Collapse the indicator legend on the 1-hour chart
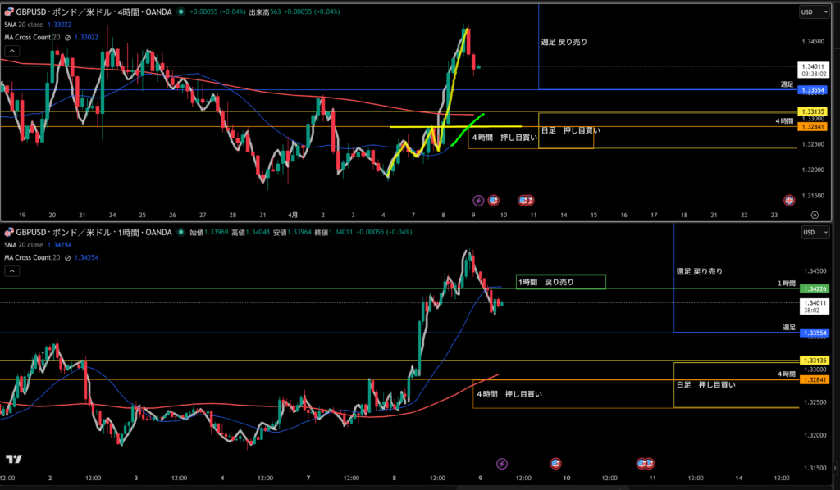Screen dimensions: 840x490 (11, 270)
